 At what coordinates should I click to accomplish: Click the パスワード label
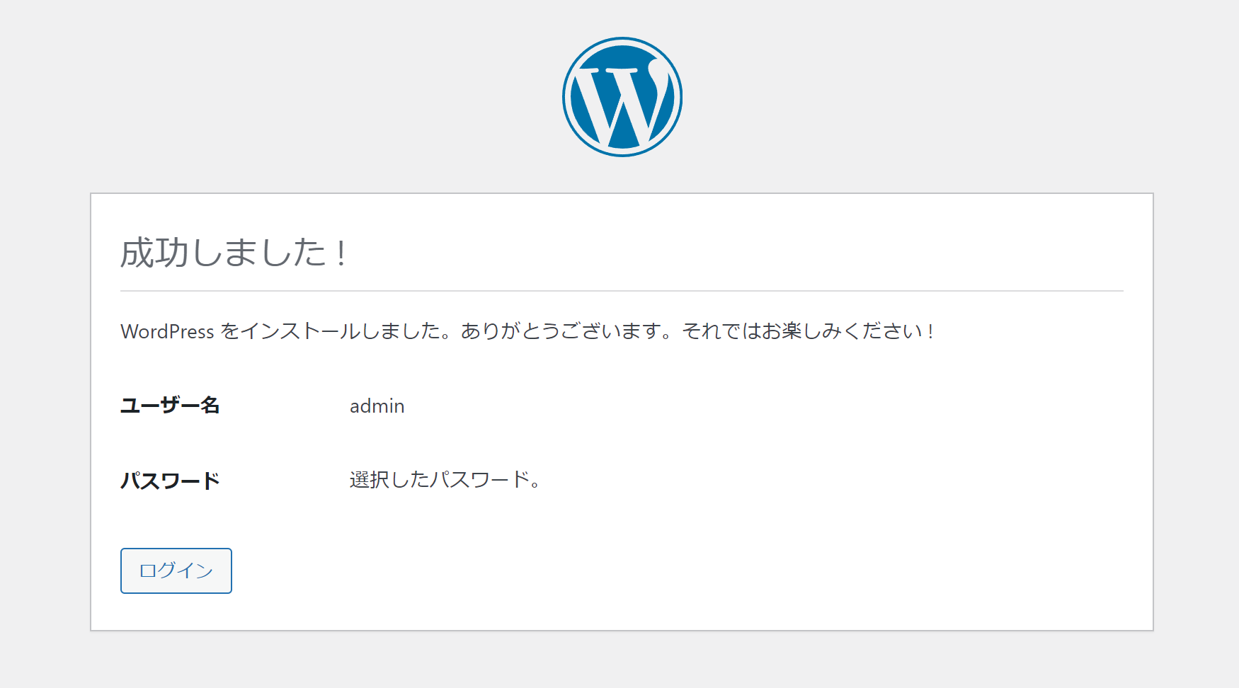(x=170, y=481)
